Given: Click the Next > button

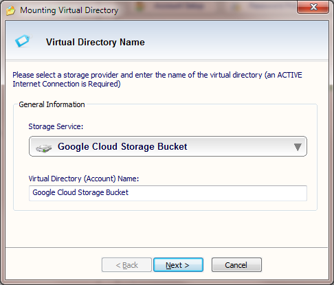Looking at the screenshot, I should 178,265.
